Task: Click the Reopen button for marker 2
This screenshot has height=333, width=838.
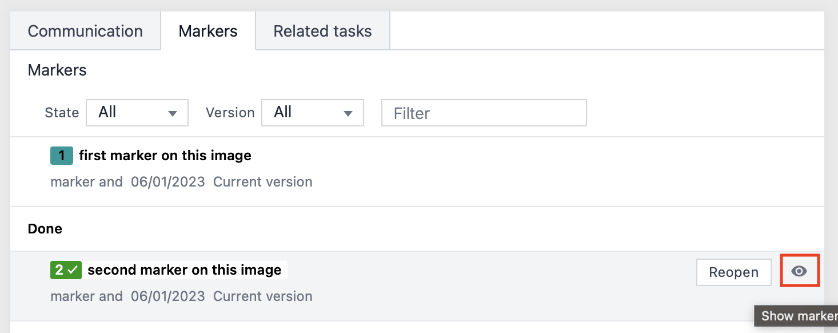Action: (x=733, y=272)
